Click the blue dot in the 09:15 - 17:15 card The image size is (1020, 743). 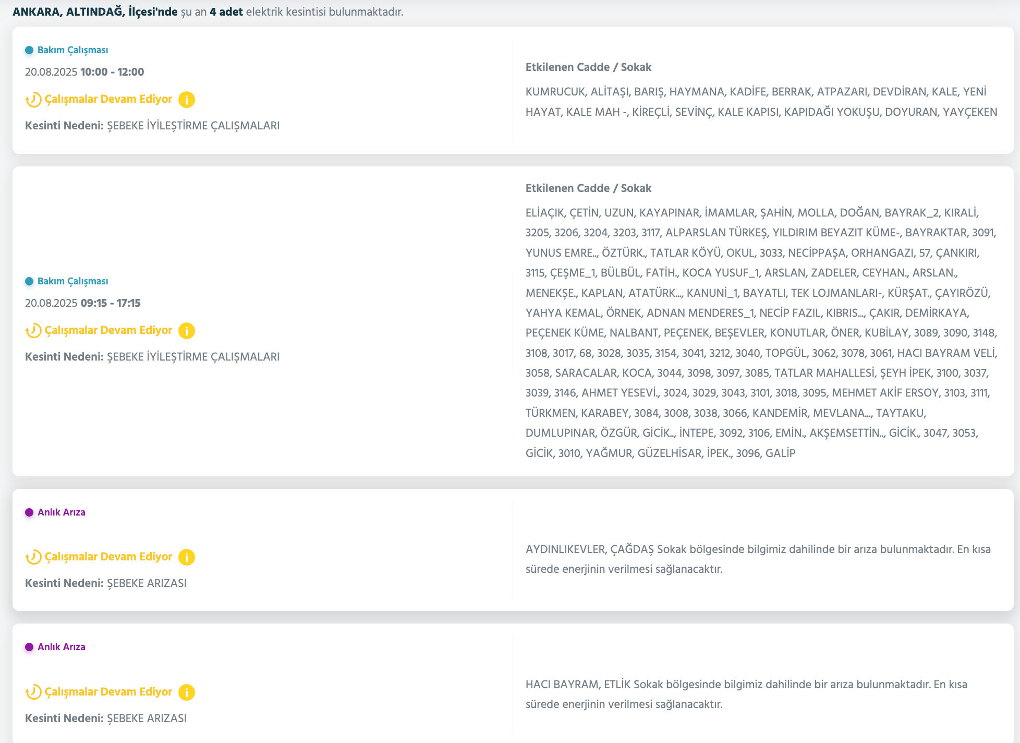coord(29,281)
